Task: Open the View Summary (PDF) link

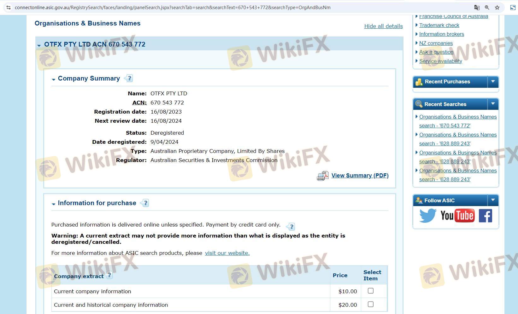Action: click(360, 176)
